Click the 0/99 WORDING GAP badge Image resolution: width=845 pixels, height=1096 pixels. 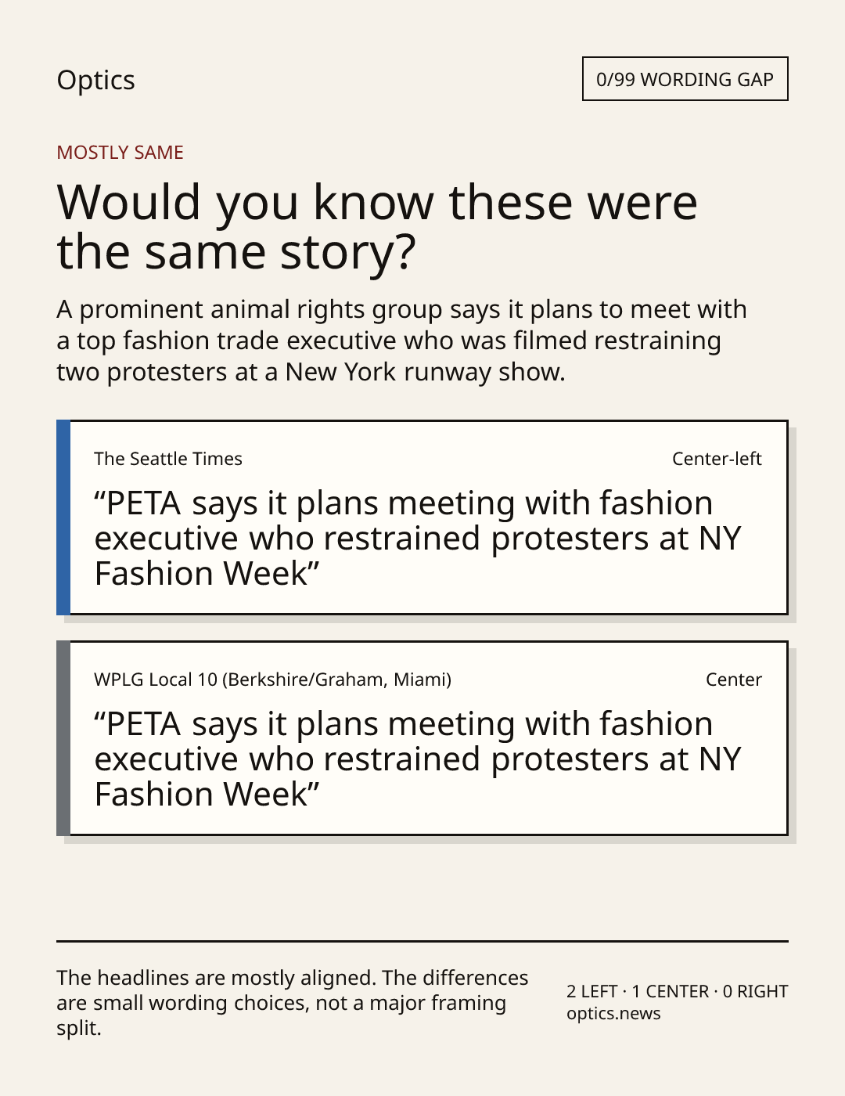(x=685, y=79)
